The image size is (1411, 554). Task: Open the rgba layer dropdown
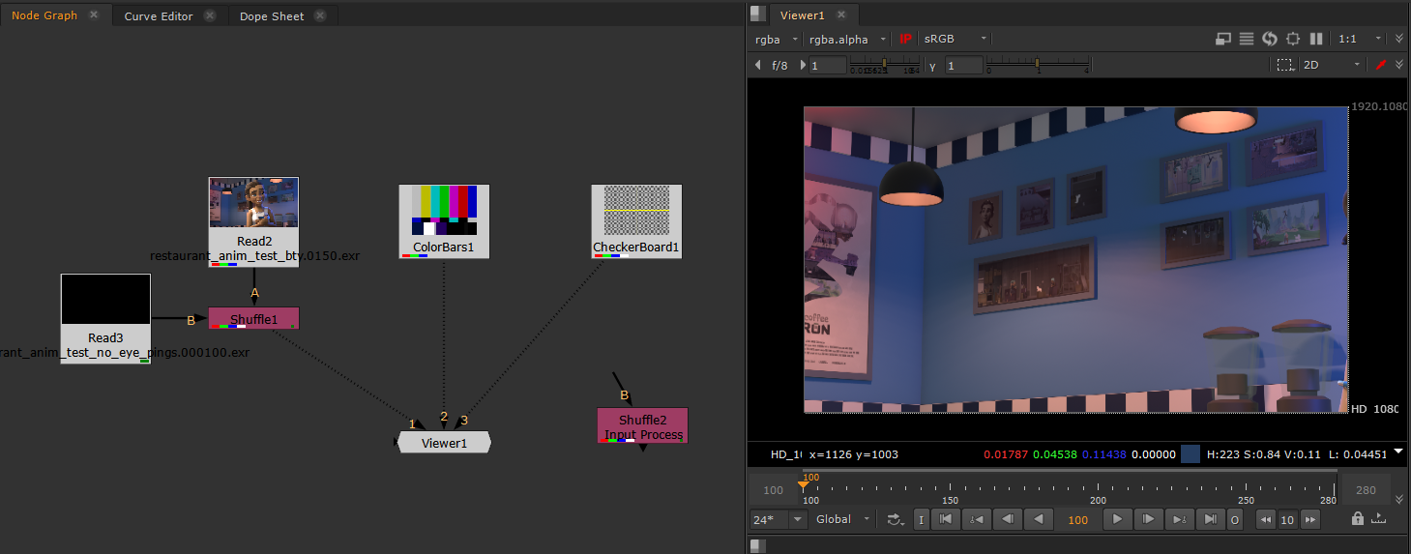pyautogui.click(x=777, y=39)
